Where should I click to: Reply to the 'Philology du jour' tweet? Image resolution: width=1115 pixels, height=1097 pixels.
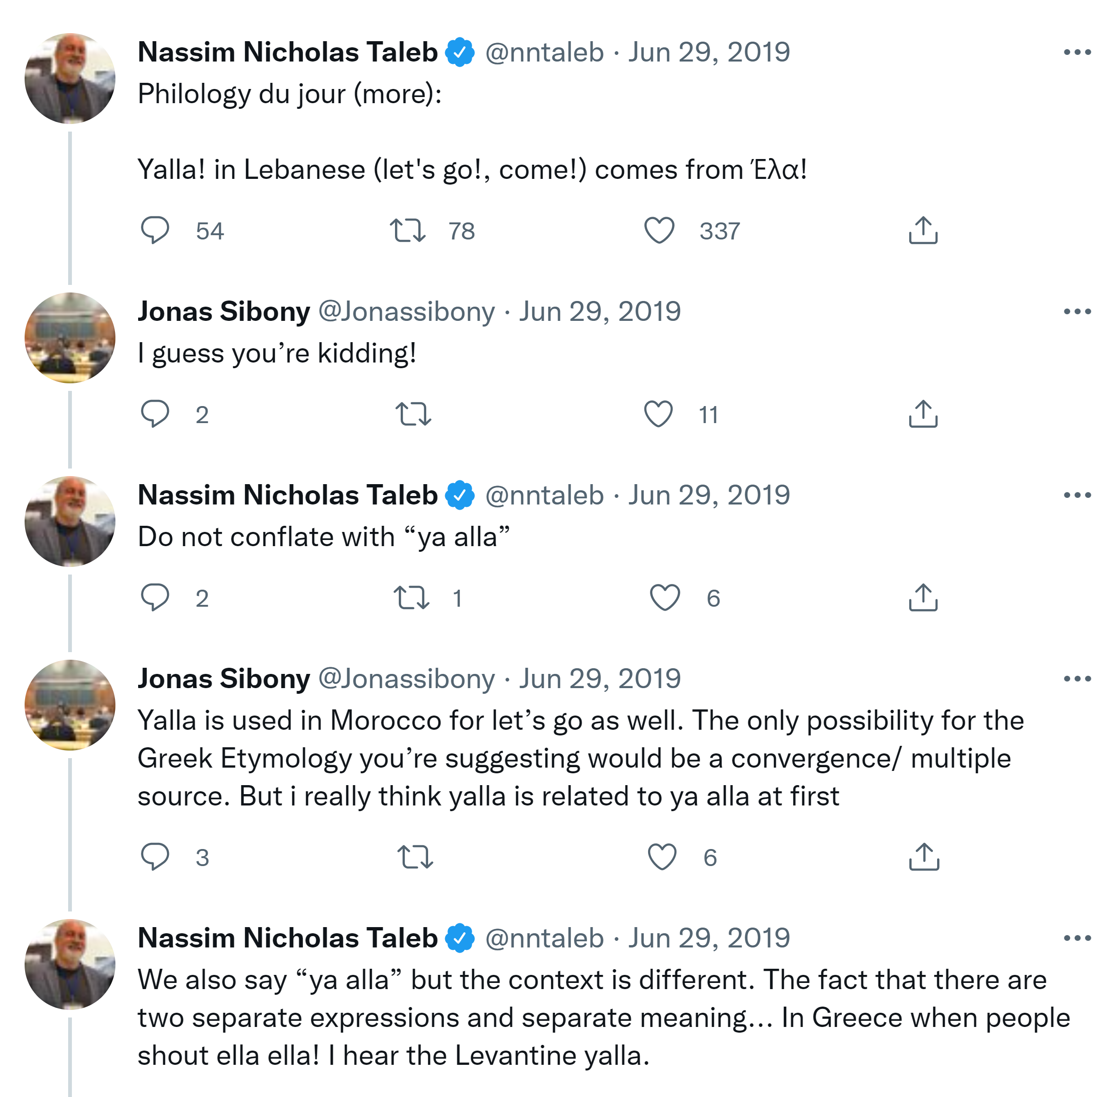[x=155, y=230]
